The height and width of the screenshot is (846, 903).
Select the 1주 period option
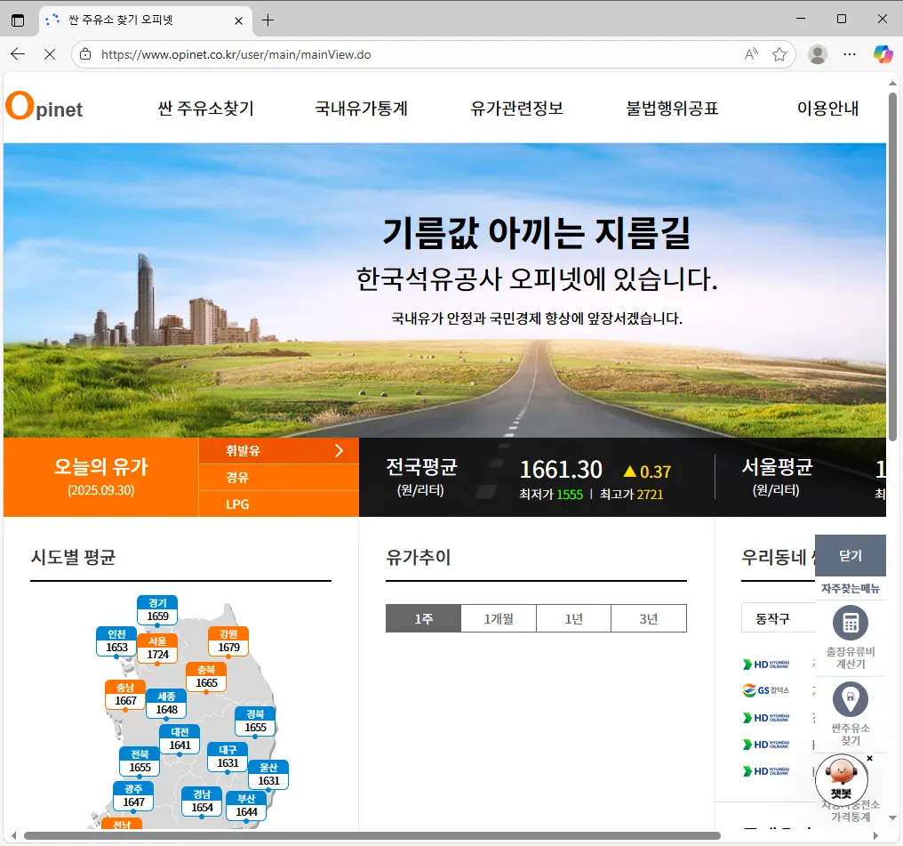pyautogui.click(x=423, y=618)
